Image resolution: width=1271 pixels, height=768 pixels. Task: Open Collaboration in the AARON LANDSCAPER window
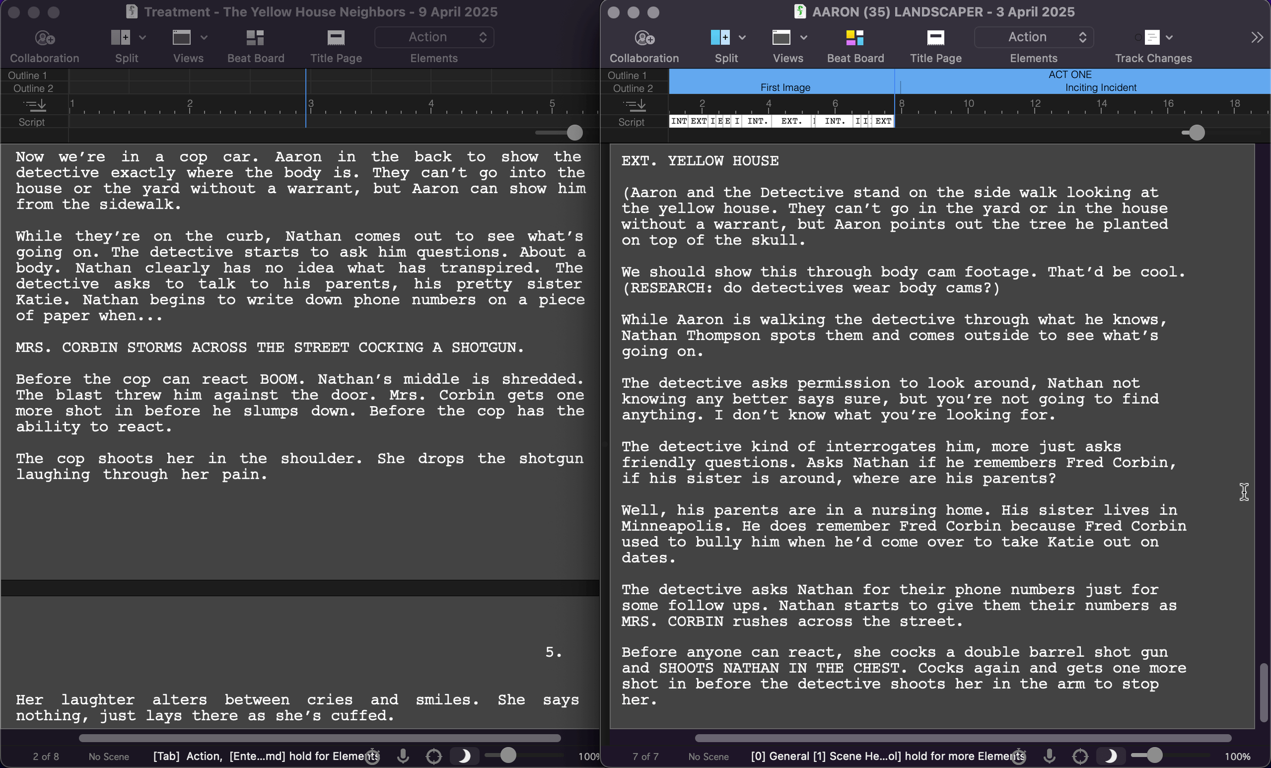click(644, 38)
